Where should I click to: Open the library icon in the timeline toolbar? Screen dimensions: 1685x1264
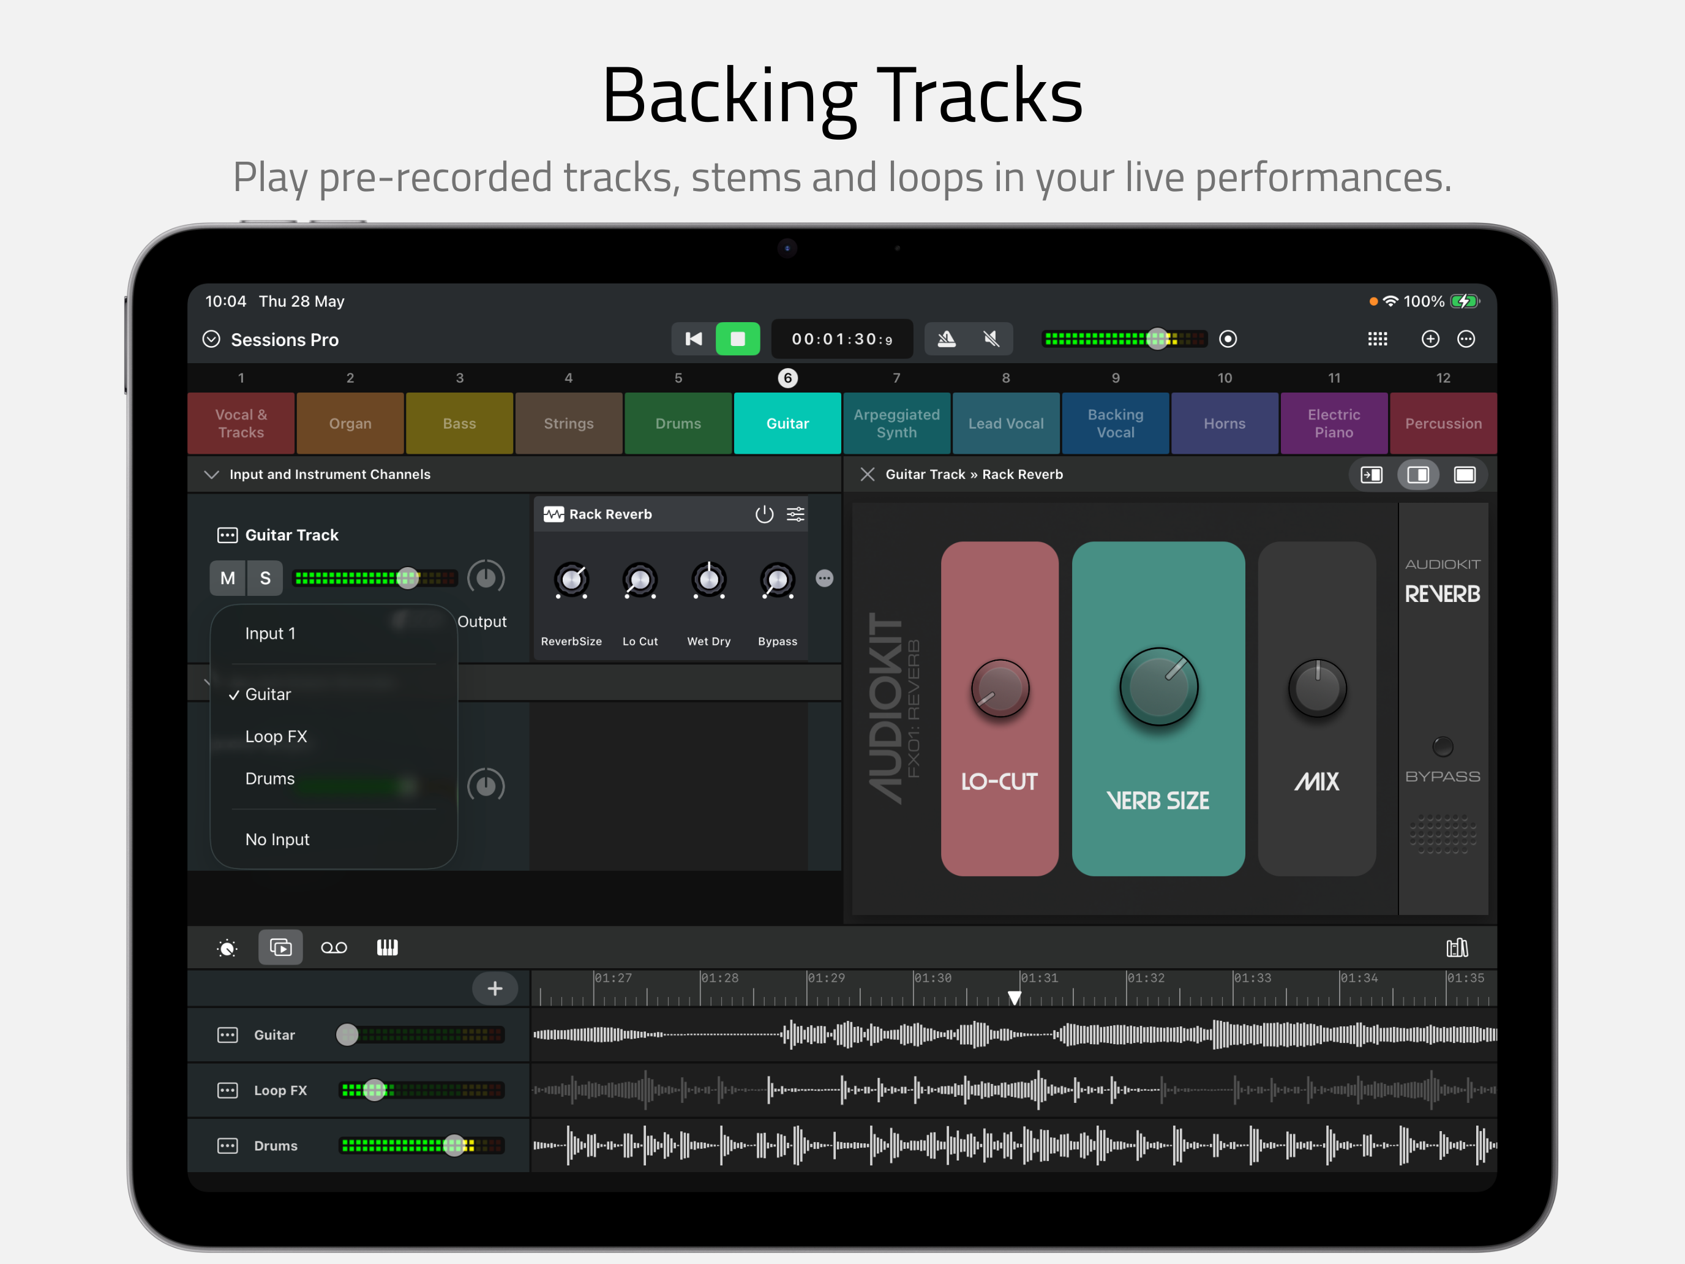[1457, 948]
